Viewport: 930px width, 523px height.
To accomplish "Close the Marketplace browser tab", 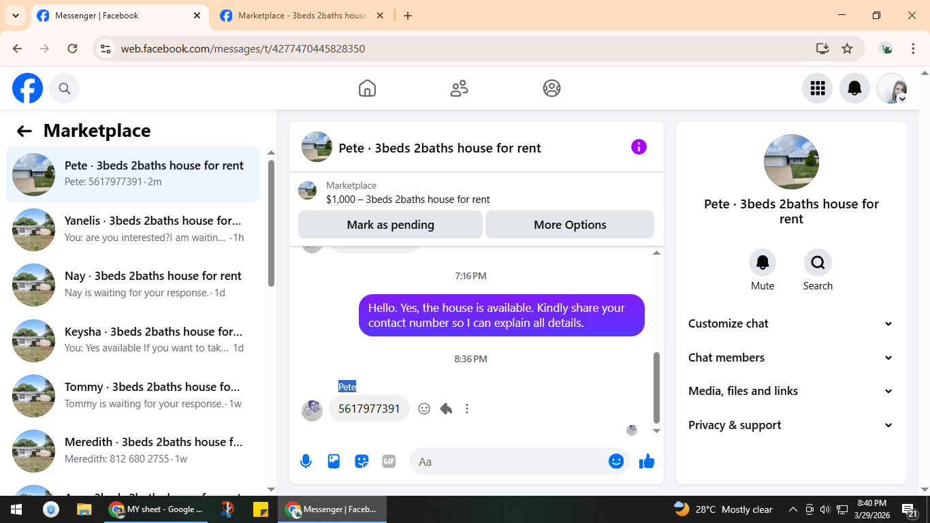I will 380,16.
